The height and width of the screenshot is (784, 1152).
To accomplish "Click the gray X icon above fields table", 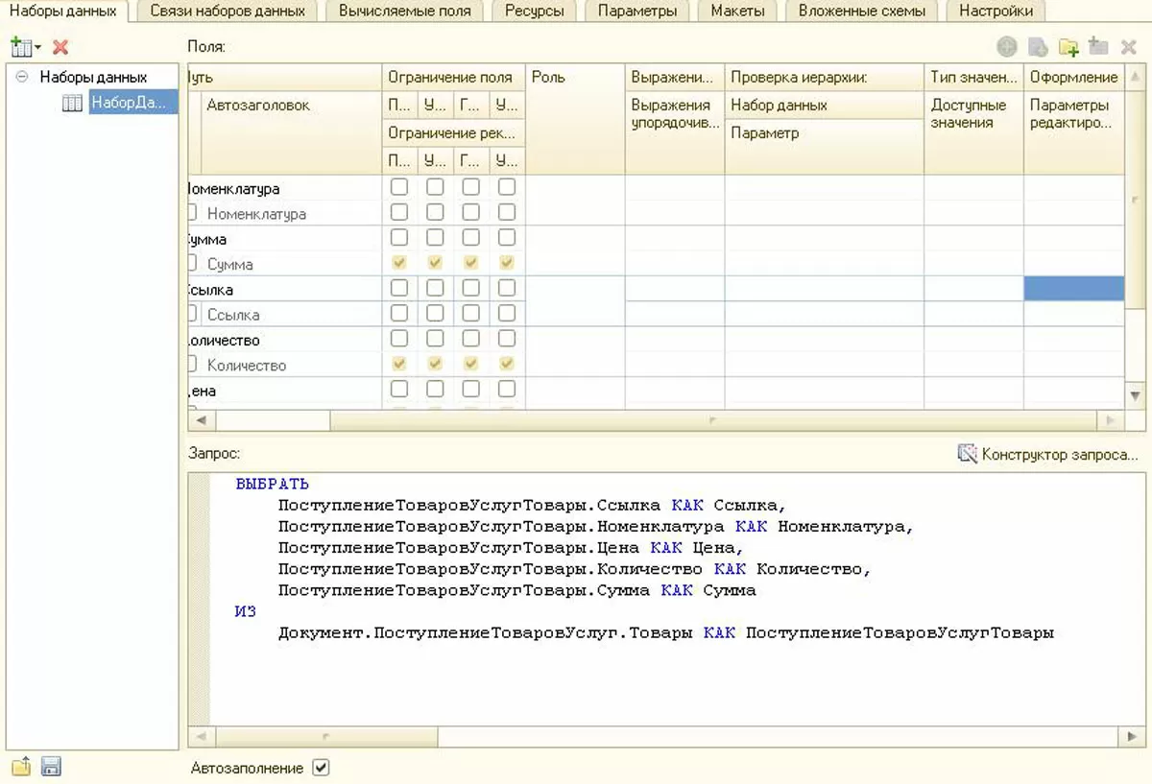I will [1129, 47].
